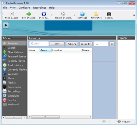Click the play button in player banner
This screenshot has width=137, height=125.
coord(6,25)
